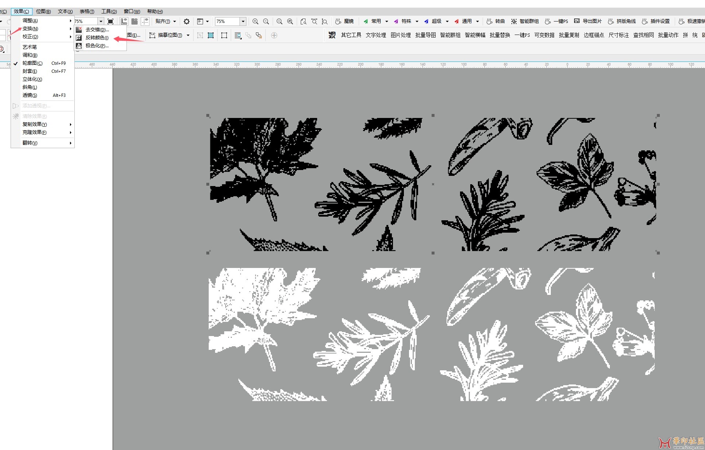Toggle show rulers icon

coord(124,21)
